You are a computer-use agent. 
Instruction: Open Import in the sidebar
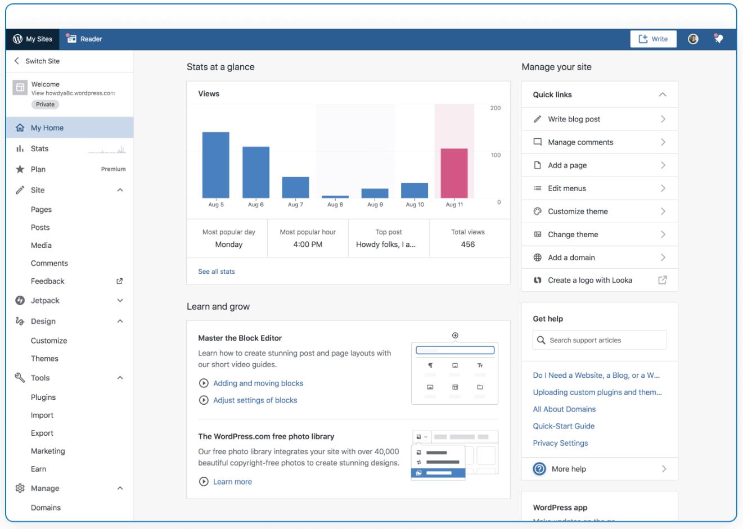point(42,415)
